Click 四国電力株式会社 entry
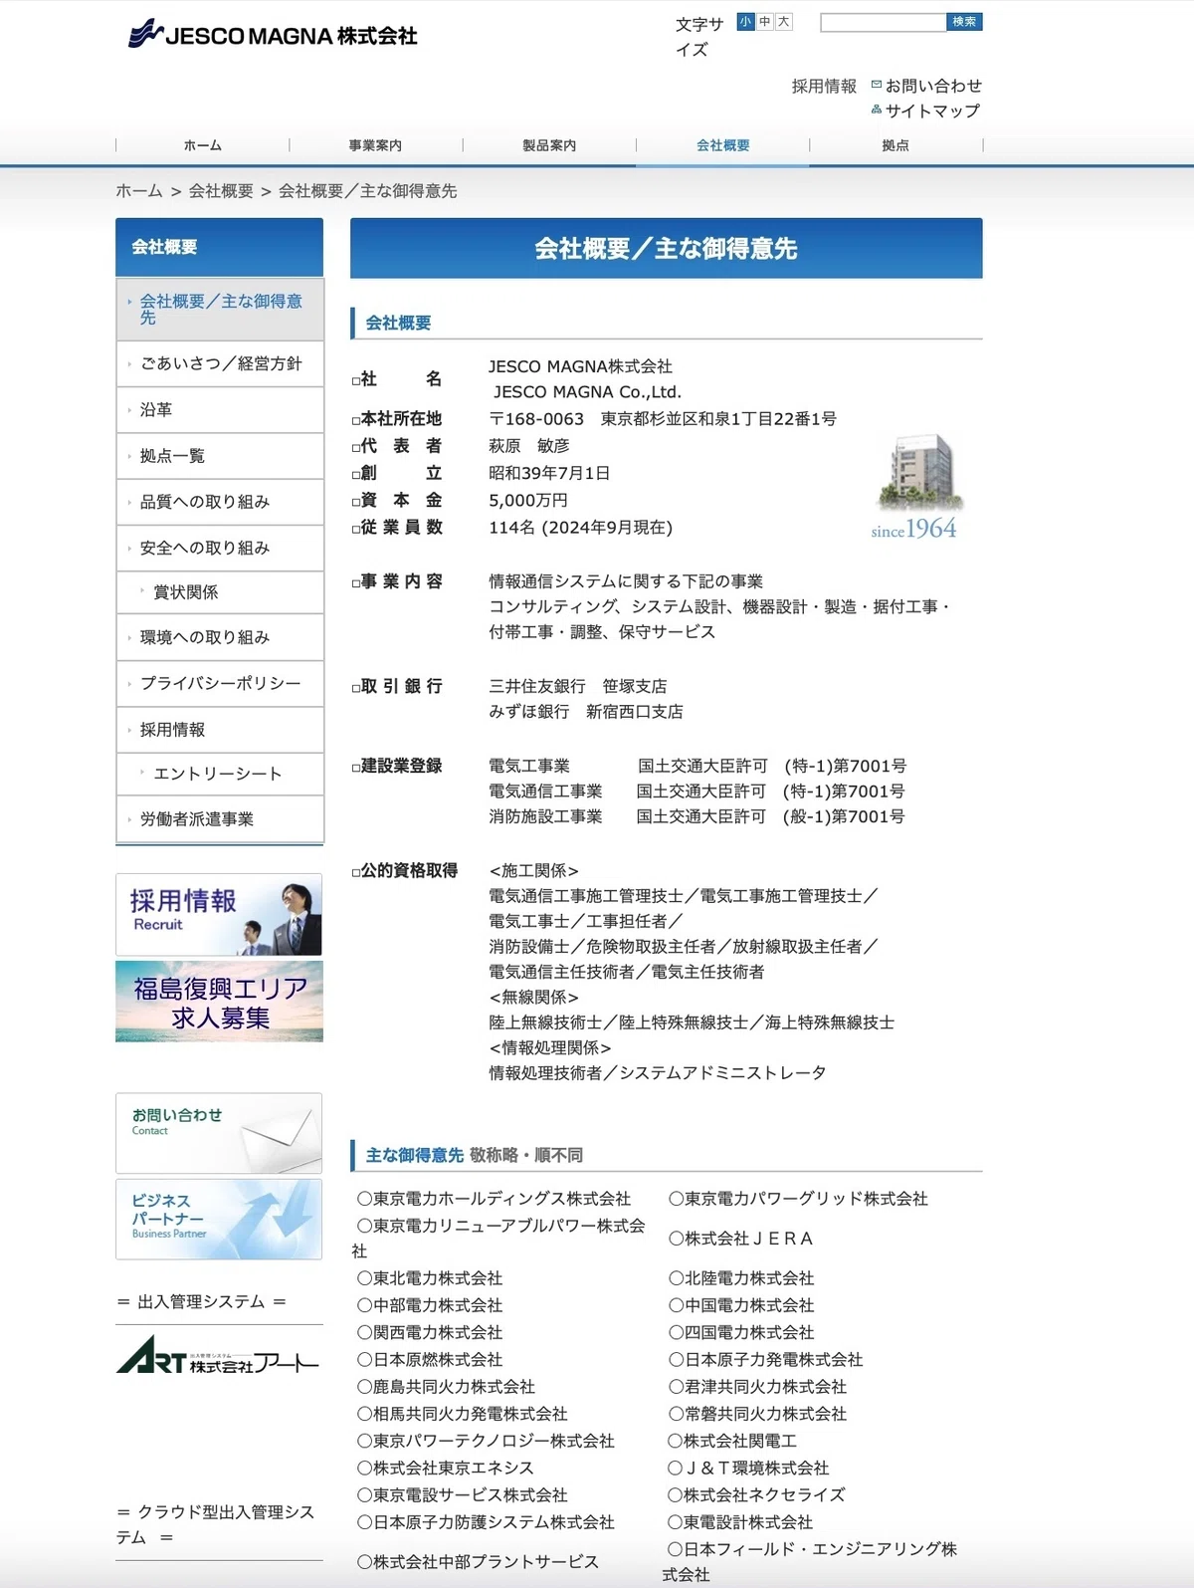Viewport: 1194px width, 1588px height. pyautogui.click(x=741, y=1332)
